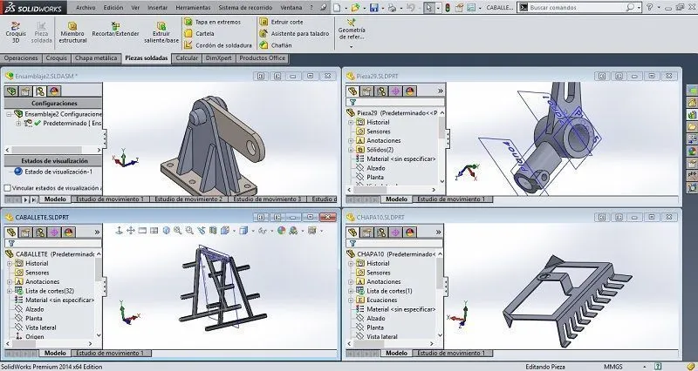Open the ConfigurationManager tab icon in CABALLETE panel
Image resolution: width=698 pixels, height=371 pixels.
click(40, 232)
